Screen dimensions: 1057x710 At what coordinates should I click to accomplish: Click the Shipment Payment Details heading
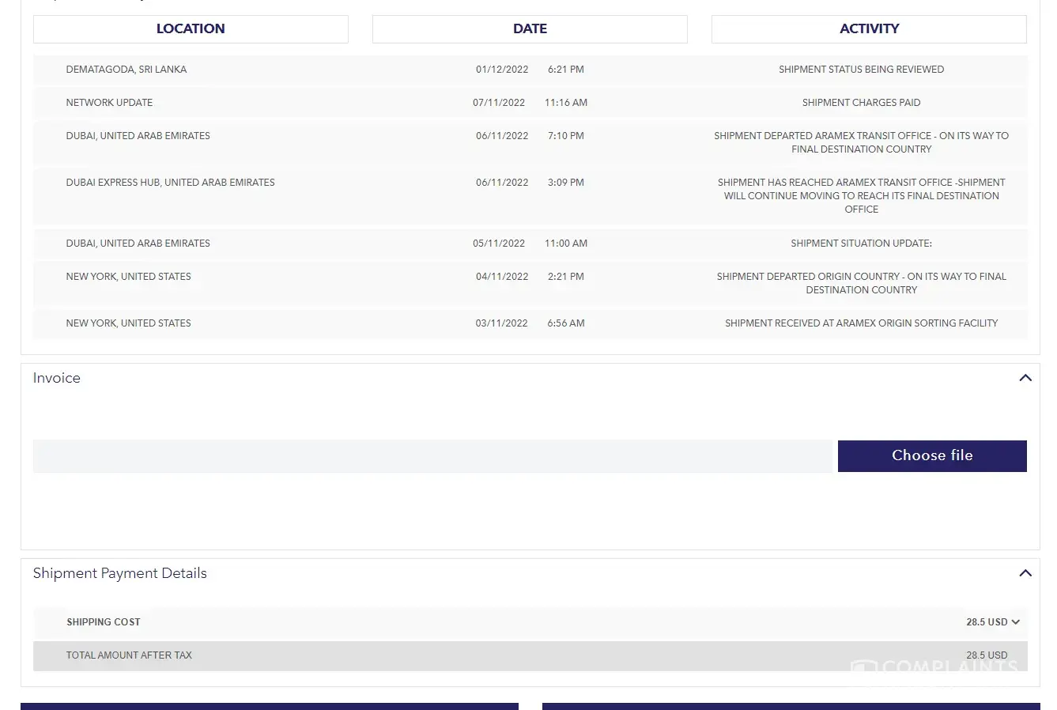[x=120, y=573]
